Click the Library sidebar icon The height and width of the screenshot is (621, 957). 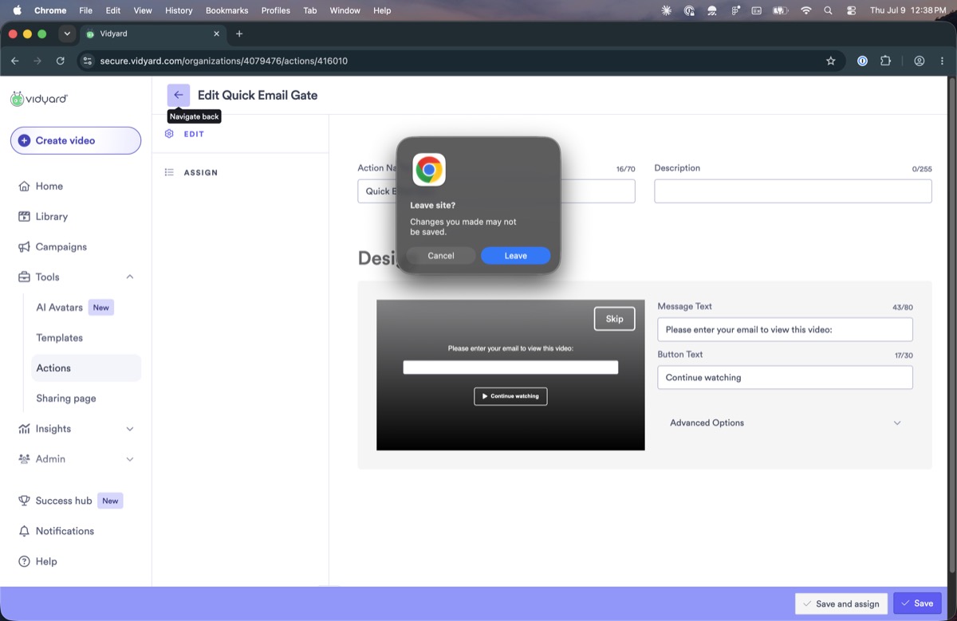point(24,216)
